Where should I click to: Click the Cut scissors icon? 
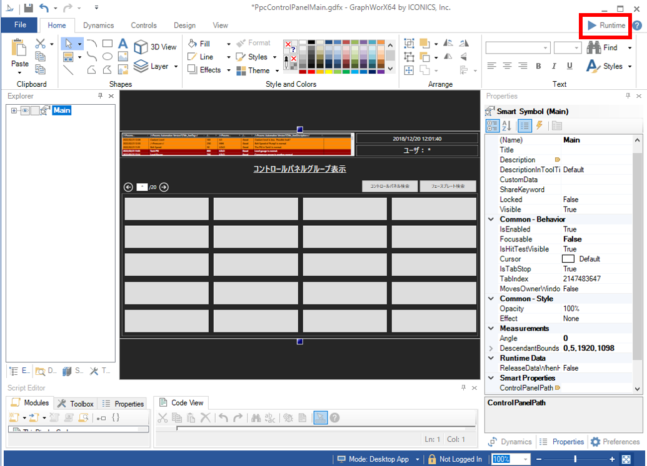[x=40, y=44]
